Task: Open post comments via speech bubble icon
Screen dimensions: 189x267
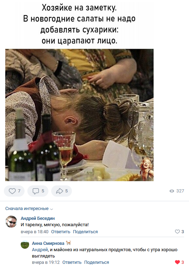Action: (38, 191)
